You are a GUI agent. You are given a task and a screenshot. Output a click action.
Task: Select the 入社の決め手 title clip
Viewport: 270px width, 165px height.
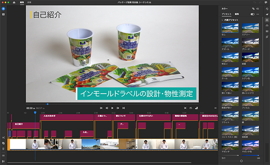pos(67,117)
